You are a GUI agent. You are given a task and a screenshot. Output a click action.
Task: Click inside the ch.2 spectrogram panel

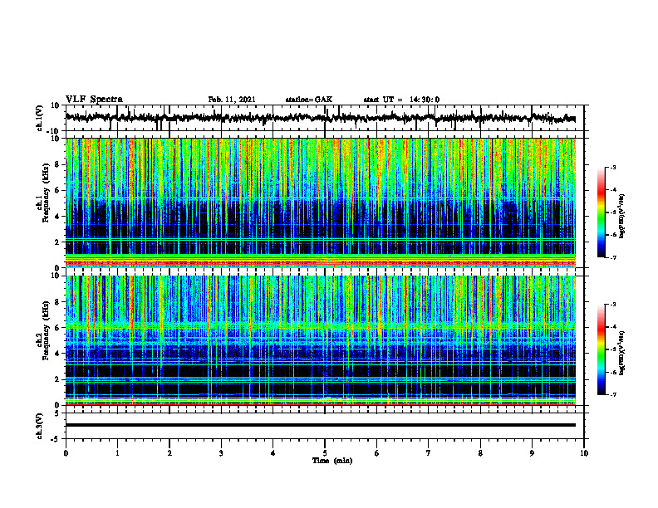[320, 340]
